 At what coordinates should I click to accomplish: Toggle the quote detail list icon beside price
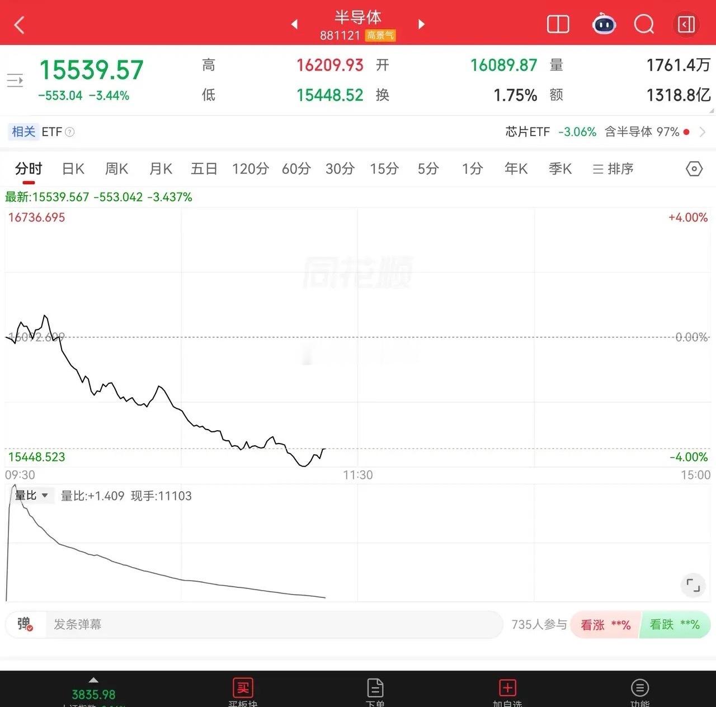(15, 81)
